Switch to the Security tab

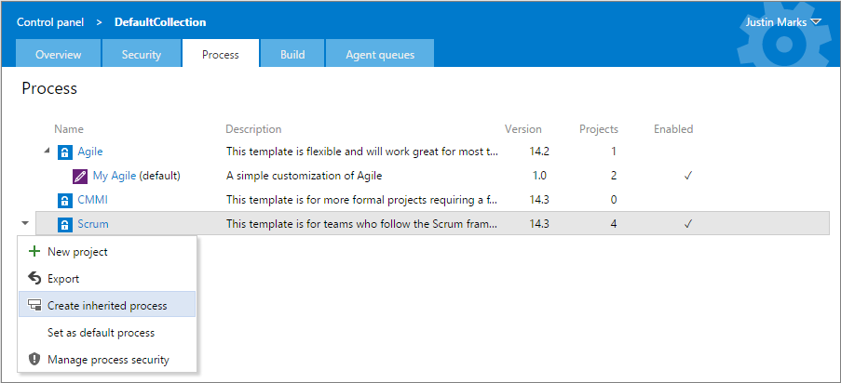[141, 55]
